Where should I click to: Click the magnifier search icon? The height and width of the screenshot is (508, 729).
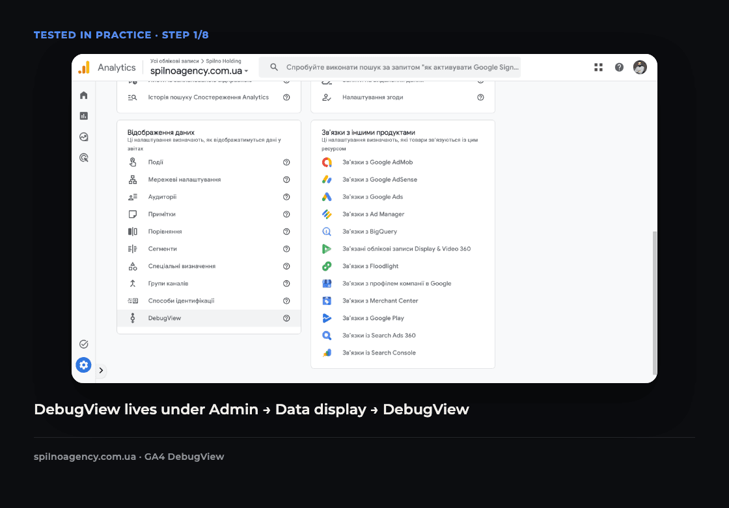coord(274,68)
